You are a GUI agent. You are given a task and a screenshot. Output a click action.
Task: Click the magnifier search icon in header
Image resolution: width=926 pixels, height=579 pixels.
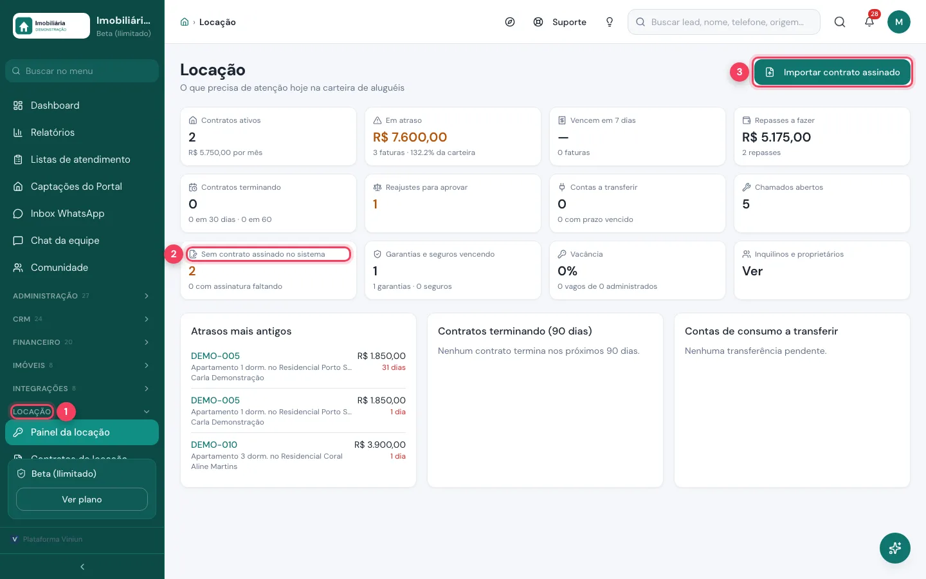840,22
